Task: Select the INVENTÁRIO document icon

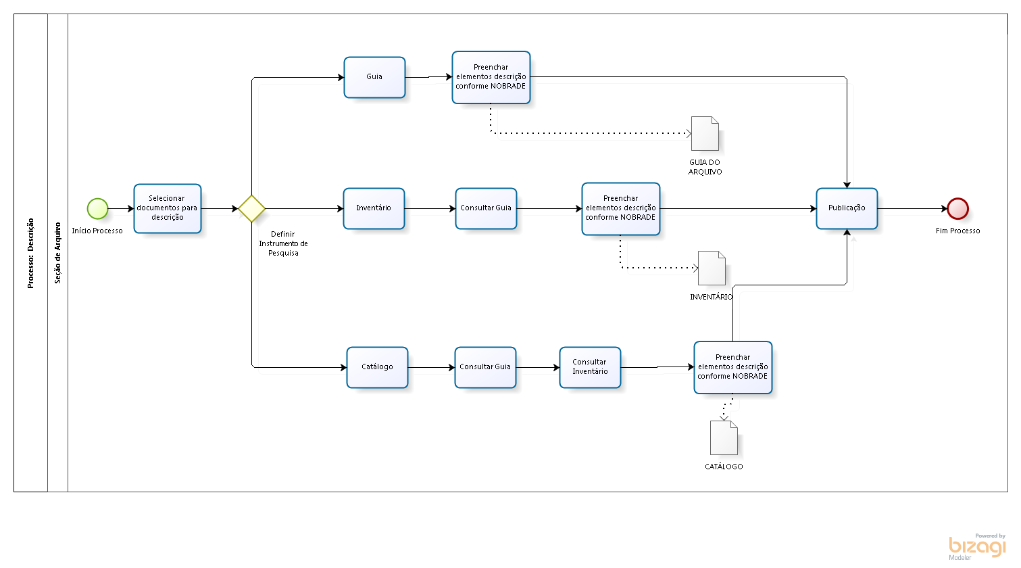Action: click(712, 268)
